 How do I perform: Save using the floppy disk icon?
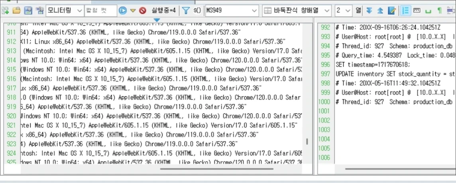28,11
